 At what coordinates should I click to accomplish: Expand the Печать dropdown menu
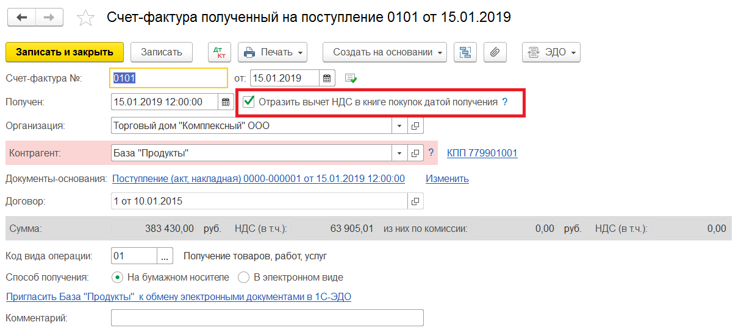pos(273,52)
